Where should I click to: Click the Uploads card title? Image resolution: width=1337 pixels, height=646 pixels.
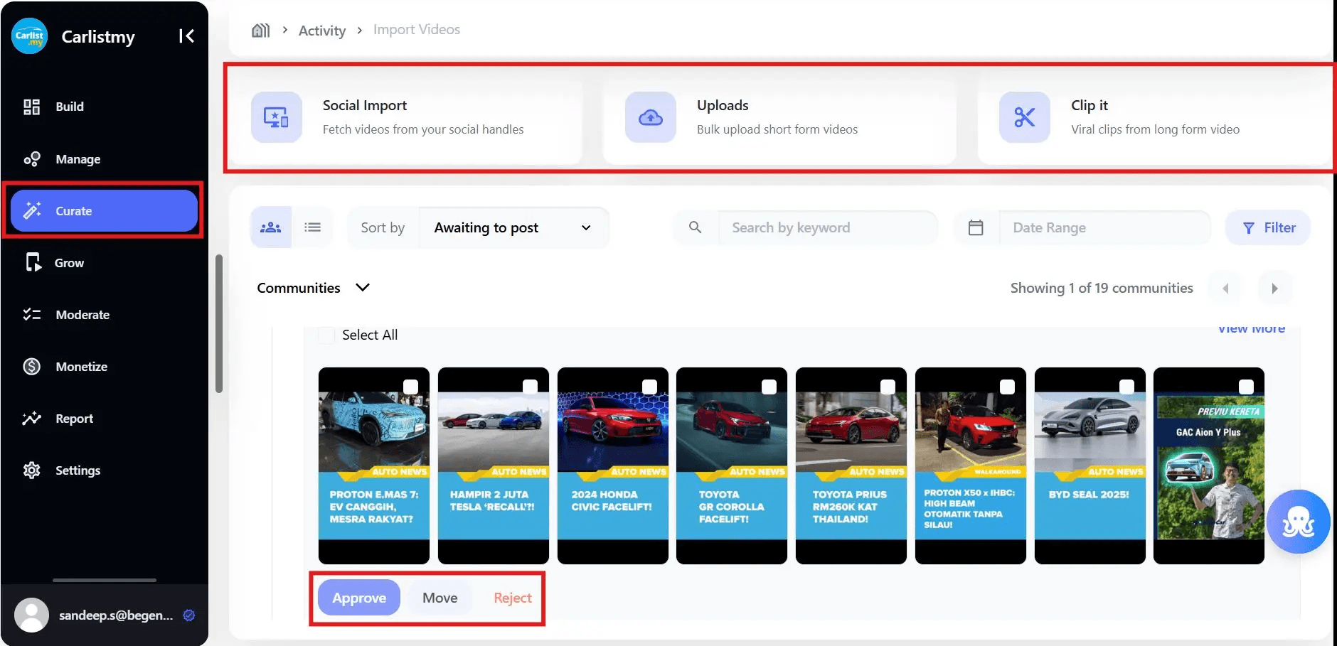click(723, 105)
